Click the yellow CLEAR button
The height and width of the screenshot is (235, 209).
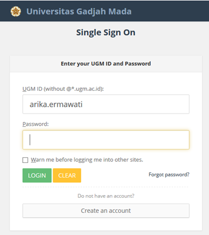[67, 175]
